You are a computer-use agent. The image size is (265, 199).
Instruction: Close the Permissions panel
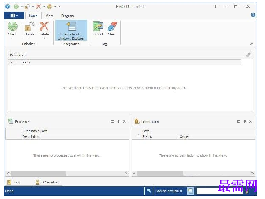click(x=251, y=122)
